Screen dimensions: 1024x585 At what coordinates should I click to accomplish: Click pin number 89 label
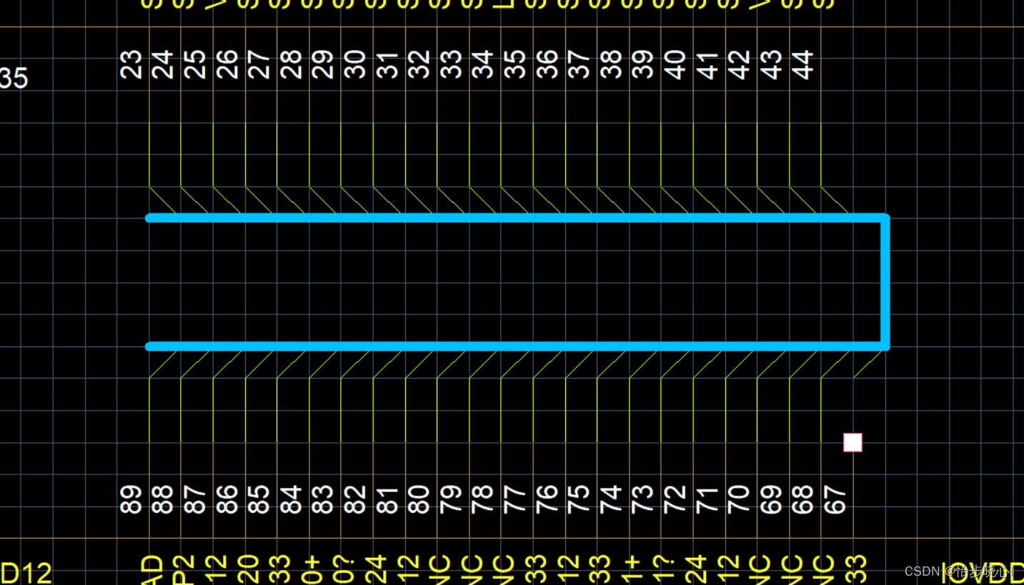click(x=131, y=499)
